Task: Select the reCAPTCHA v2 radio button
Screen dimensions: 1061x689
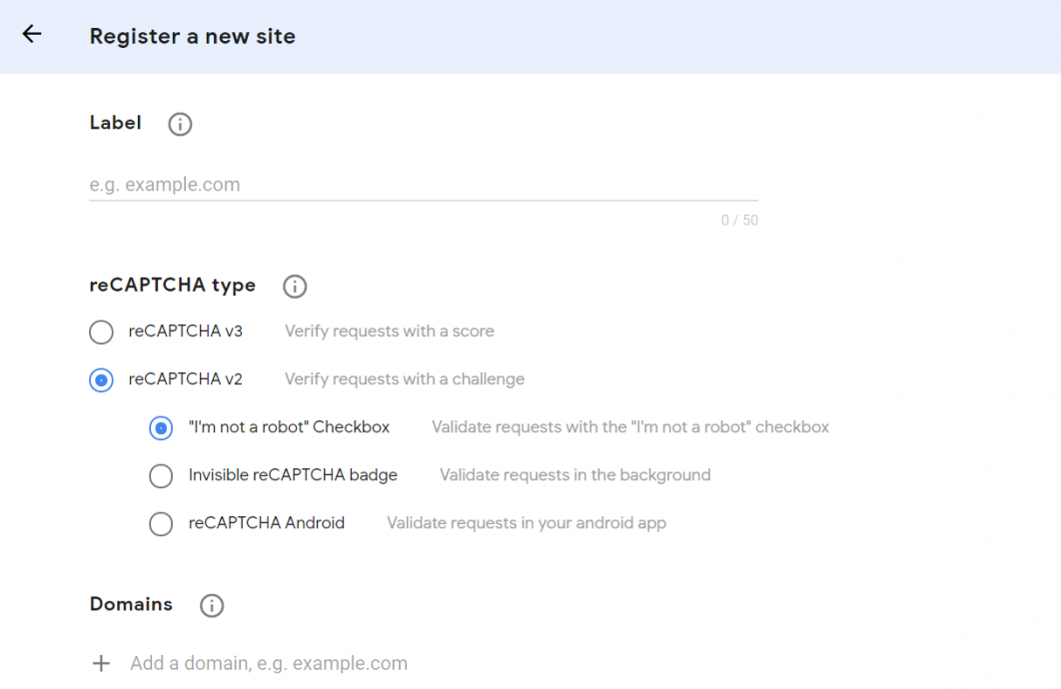Action: 100,379
